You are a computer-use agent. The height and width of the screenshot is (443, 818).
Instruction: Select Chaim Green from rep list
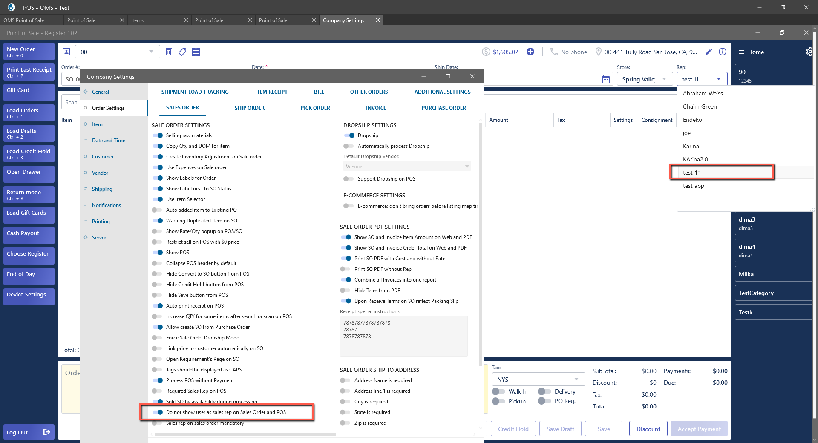(700, 106)
